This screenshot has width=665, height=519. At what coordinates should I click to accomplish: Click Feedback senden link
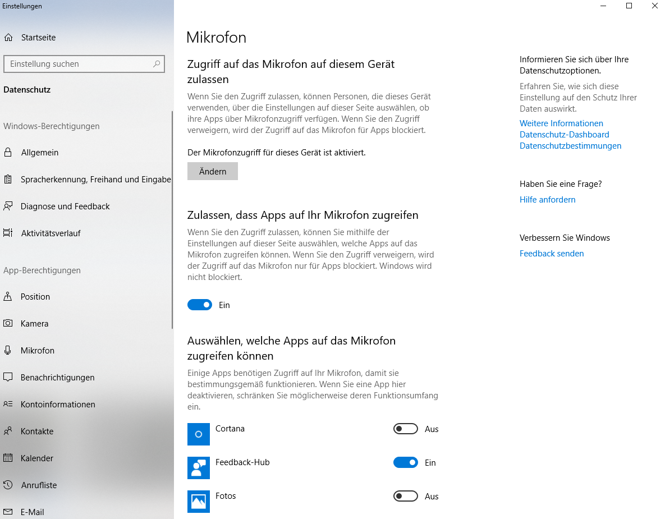coord(551,254)
